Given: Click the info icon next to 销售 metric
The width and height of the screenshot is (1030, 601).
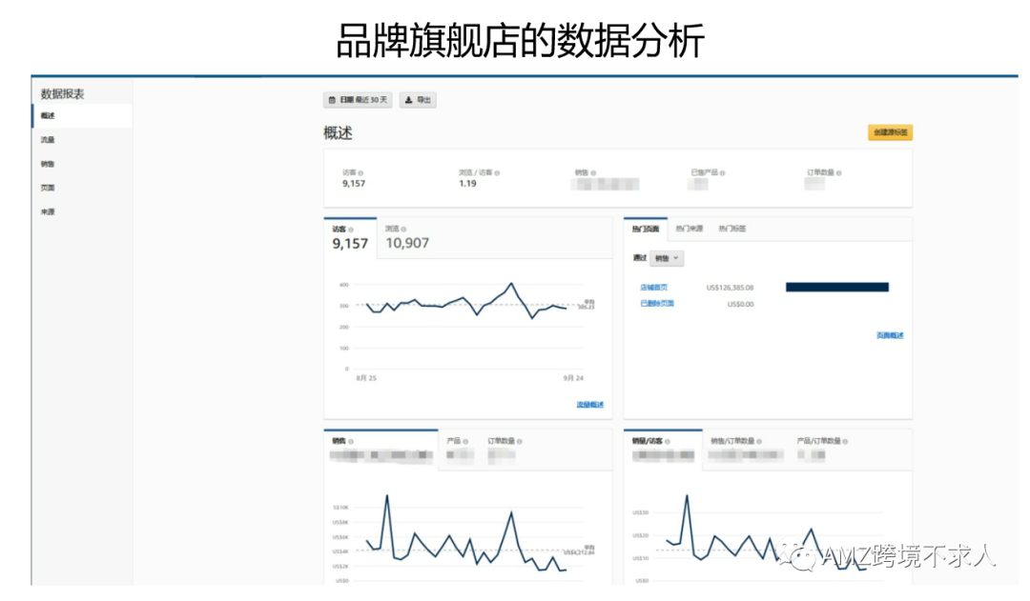Looking at the screenshot, I should pyautogui.click(x=592, y=172).
